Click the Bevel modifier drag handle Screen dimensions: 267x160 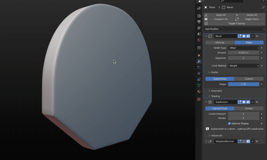tap(263, 36)
